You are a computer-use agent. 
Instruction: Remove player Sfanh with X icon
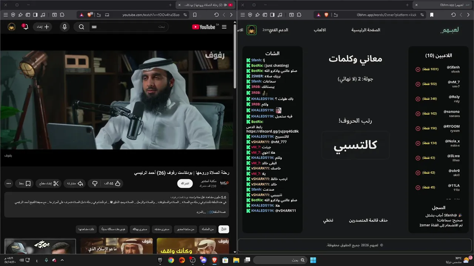(418, 69)
